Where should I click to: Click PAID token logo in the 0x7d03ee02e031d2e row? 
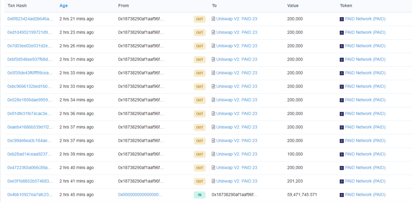pos(342,46)
